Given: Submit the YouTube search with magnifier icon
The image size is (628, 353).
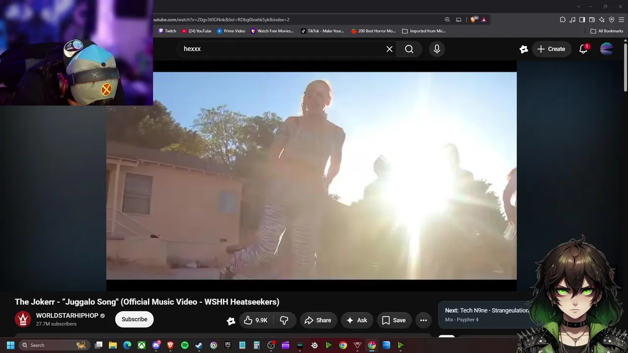Looking at the screenshot, I should click(409, 49).
